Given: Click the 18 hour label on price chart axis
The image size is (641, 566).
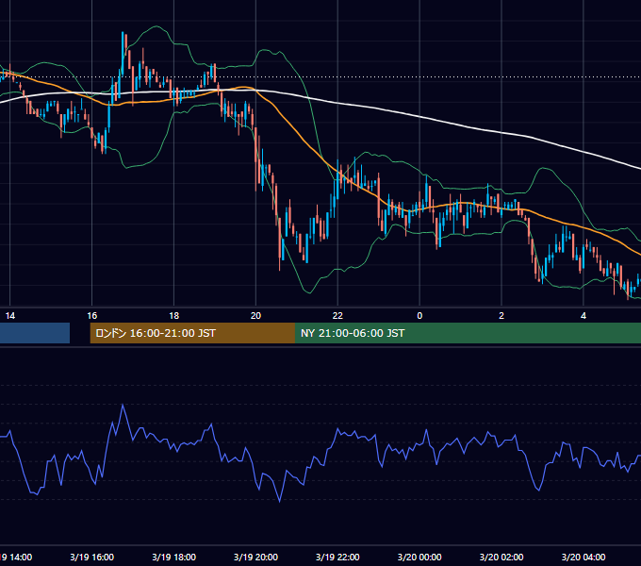Looking at the screenshot, I should (x=174, y=316).
